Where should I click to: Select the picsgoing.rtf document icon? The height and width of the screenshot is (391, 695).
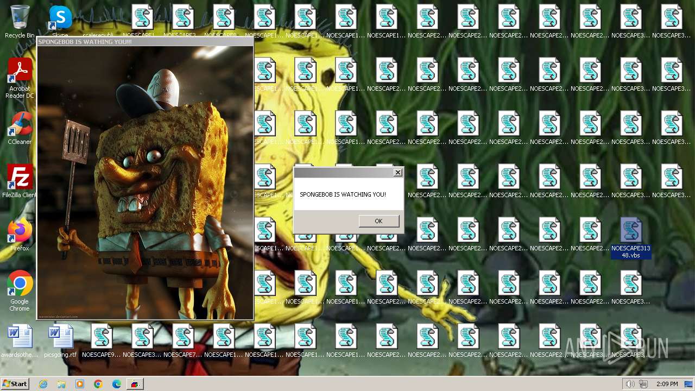pyautogui.click(x=60, y=341)
